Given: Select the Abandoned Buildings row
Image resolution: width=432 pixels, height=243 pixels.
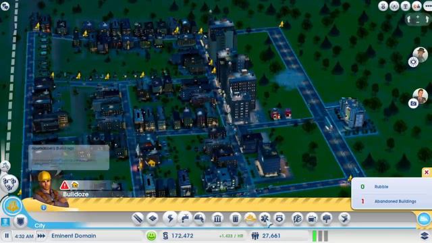Looking at the screenshot, I should pyautogui.click(x=391, y=201).
